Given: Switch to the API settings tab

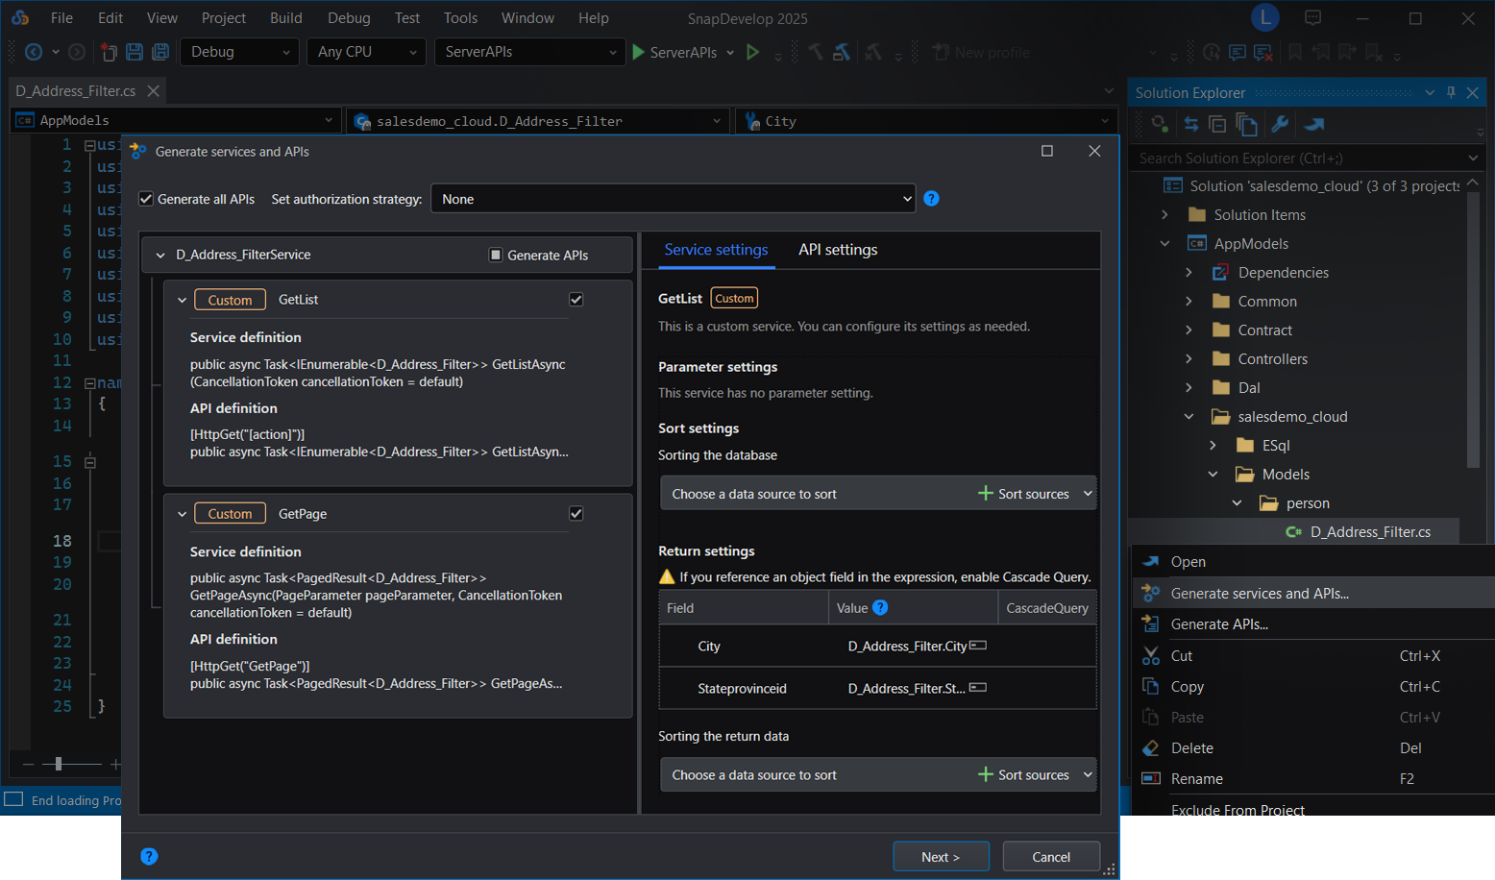Looking at the screenshot, I should 838,250.
